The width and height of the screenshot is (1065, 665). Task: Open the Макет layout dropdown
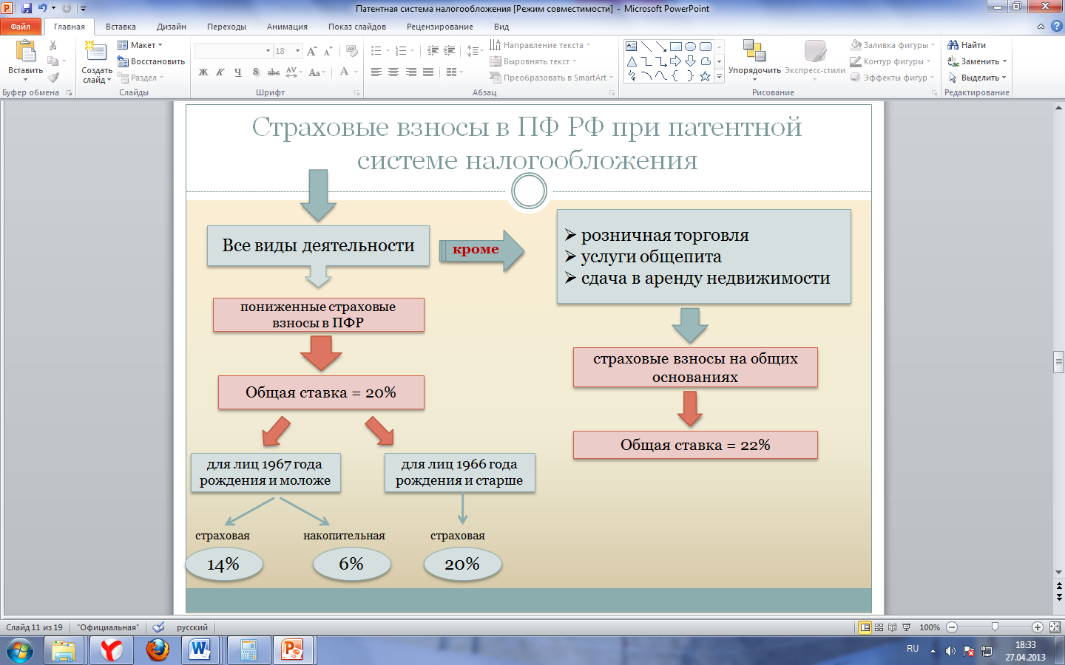click(140, 45)
